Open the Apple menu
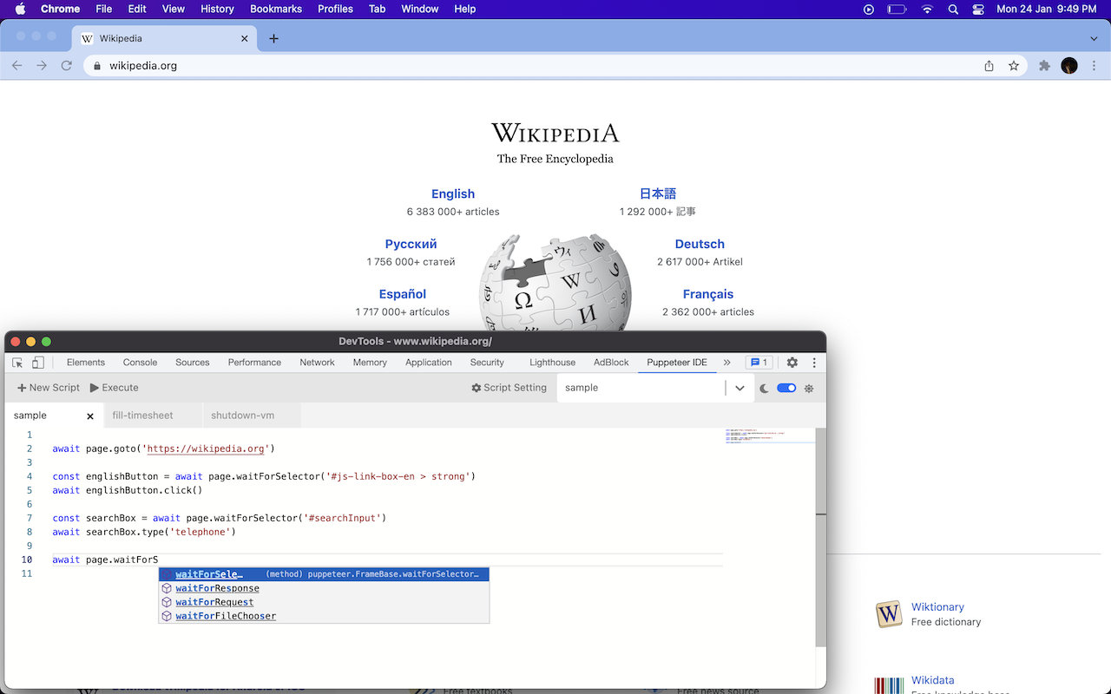This screenshot has width=1111, height=694. [20, 9]
